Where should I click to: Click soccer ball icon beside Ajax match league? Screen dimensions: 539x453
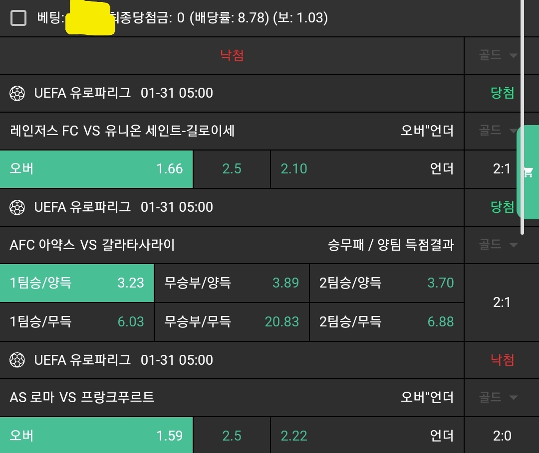coord(17,207)
